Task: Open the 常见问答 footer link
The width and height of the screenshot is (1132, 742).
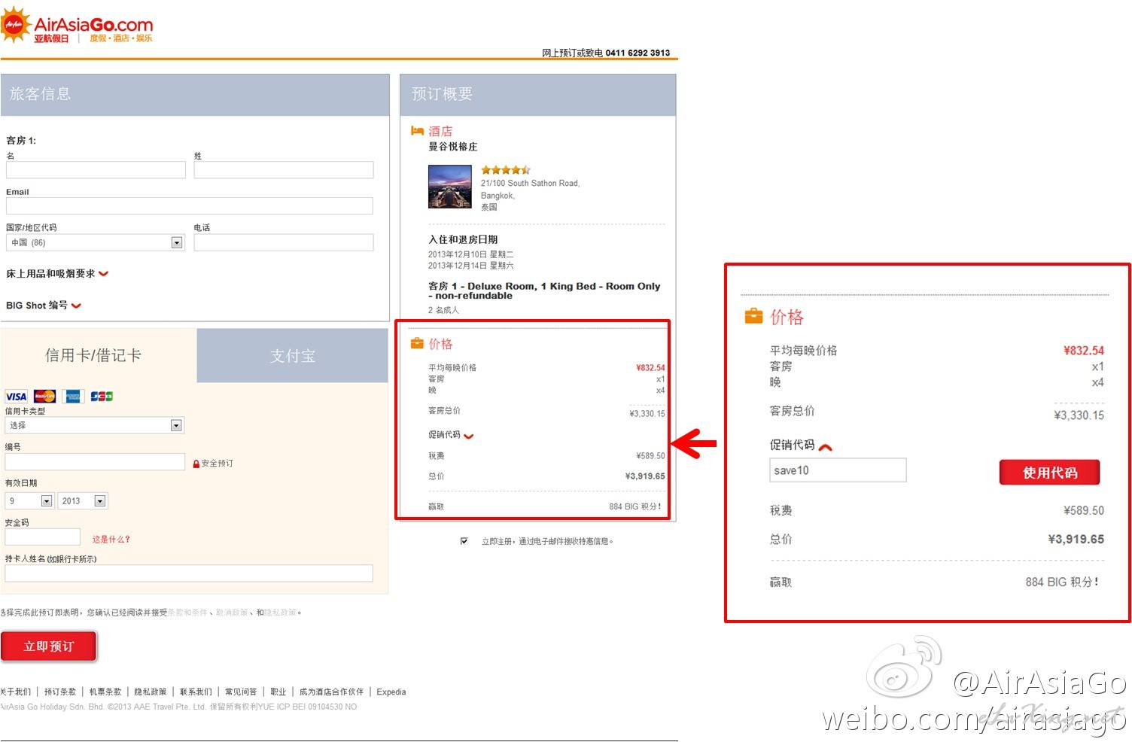Action: pos(241,692)
